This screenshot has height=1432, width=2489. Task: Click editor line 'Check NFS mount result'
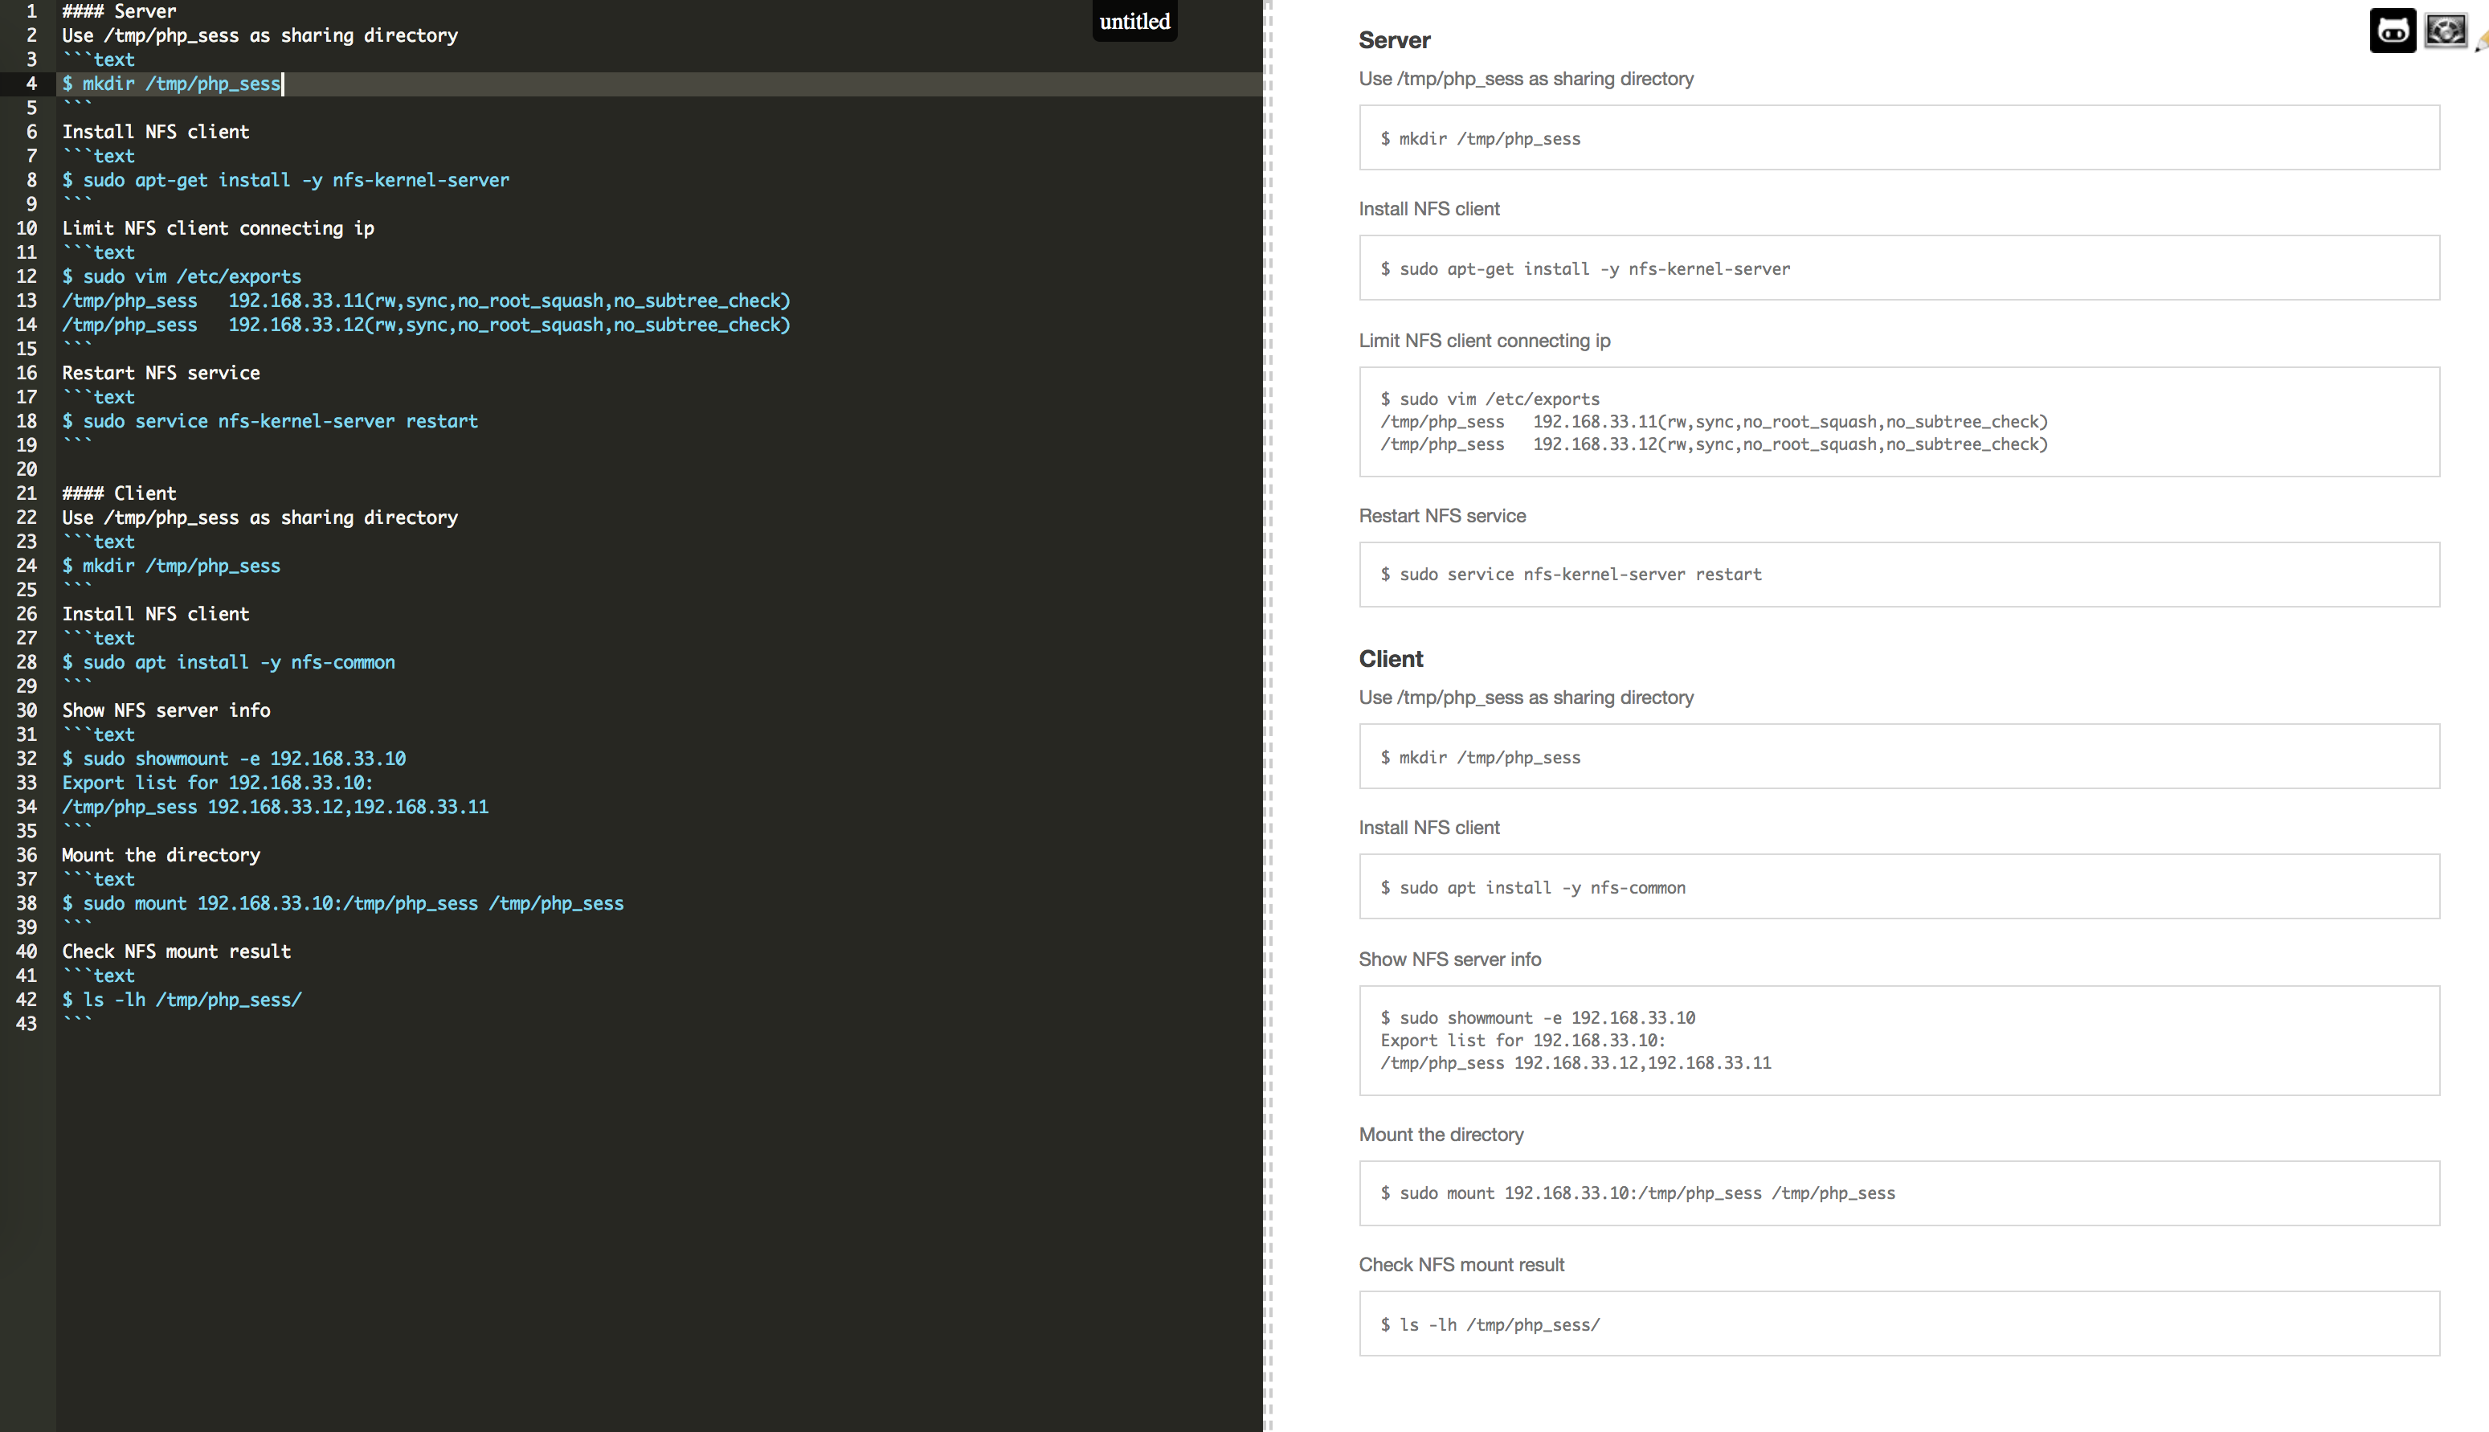[177, 951]
